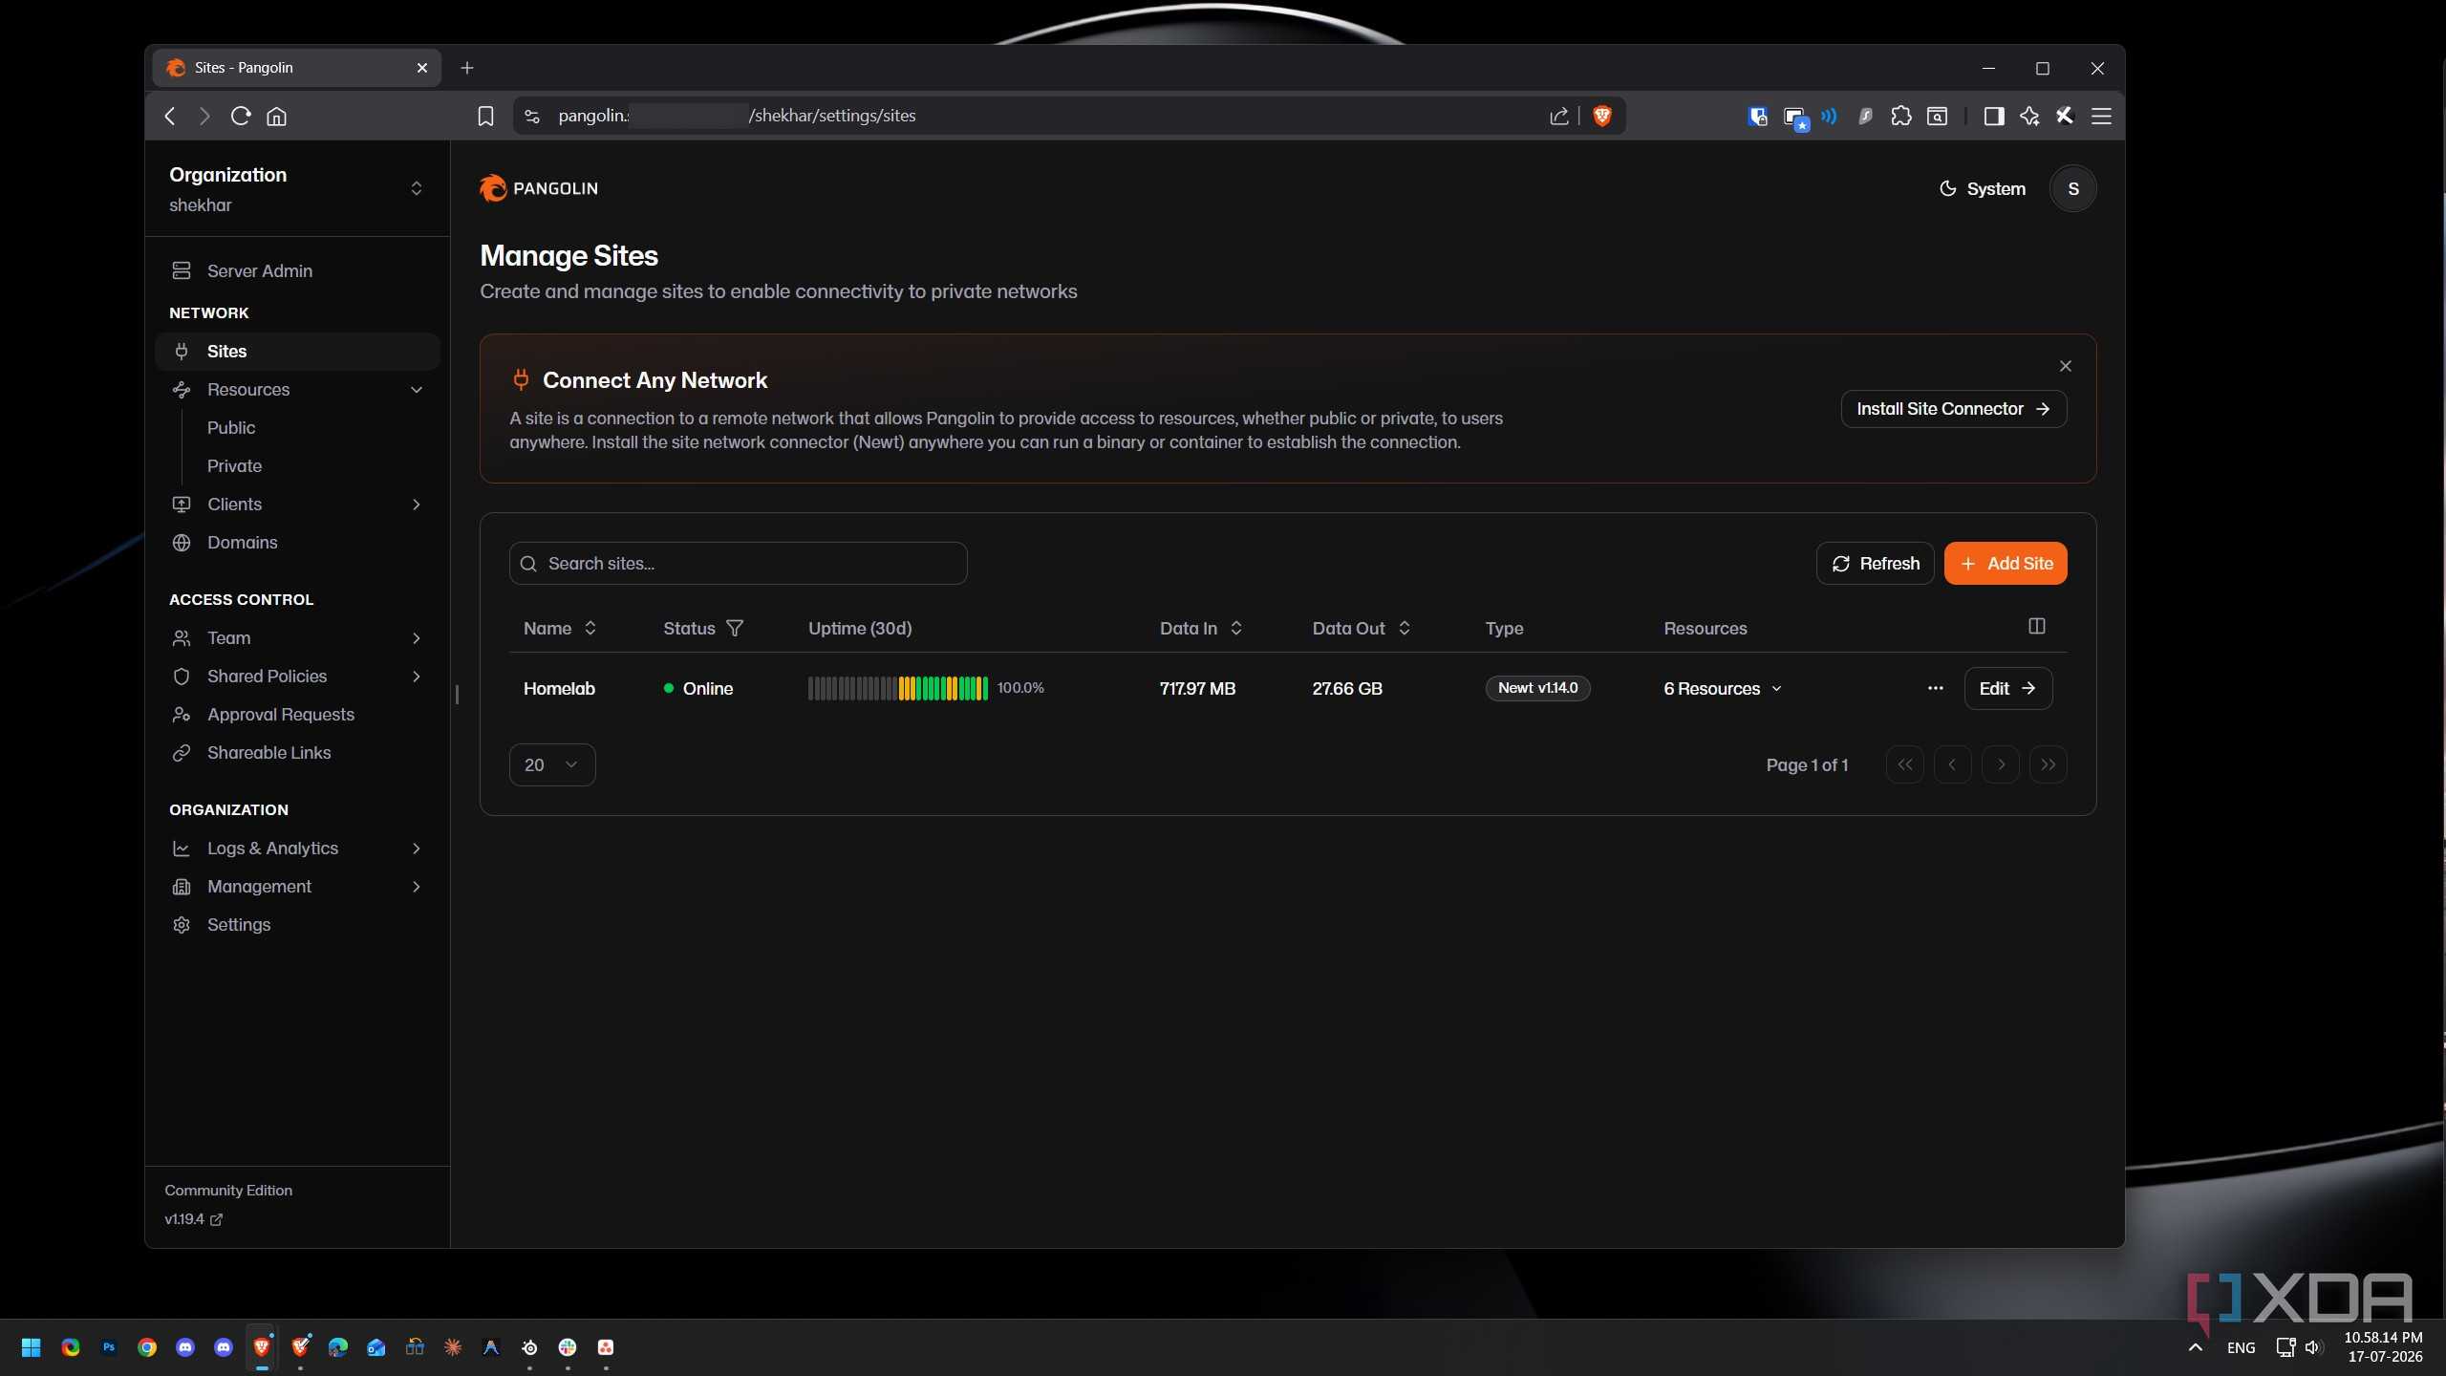Dismiss the Connect Any Network banner
Screen dimensions: 2446x1376
(x=2065, y=366)
